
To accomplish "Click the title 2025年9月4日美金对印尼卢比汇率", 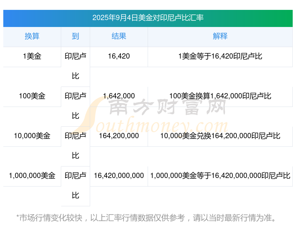I will coord(148,18).
